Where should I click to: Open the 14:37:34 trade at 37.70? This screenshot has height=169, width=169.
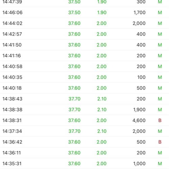(x=84, y=131)
